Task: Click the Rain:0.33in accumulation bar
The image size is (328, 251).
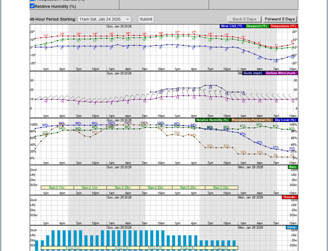Action: (156, 188)
